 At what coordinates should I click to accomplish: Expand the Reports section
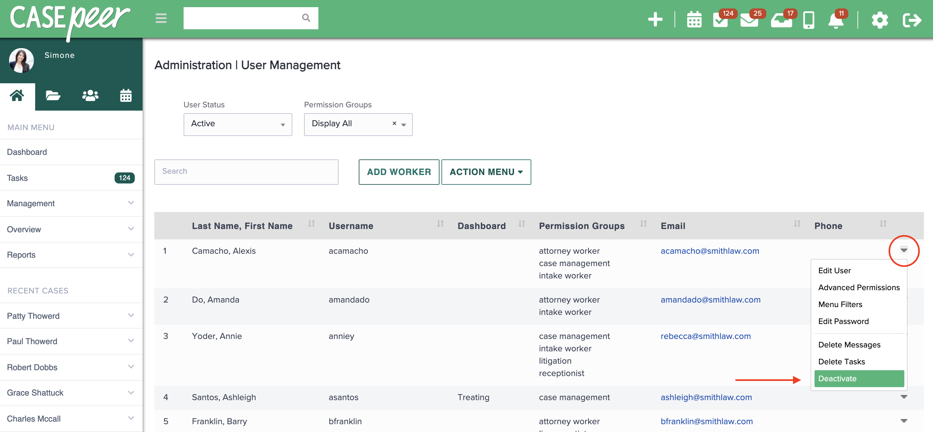tap(71, 255)
